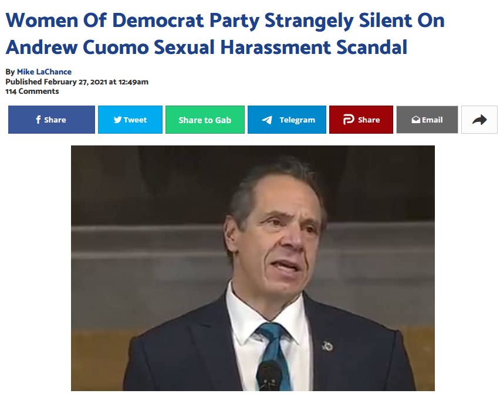This screenshot has width=500, height=397.
Task: Click the red Parler Share button
Action: (x=361, y=120)
